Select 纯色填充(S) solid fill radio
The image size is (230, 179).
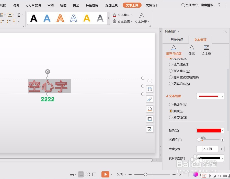tap(171, 64)
